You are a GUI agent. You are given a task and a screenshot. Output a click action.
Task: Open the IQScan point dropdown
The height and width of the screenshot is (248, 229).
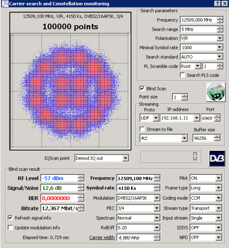[x=126, y=158]
